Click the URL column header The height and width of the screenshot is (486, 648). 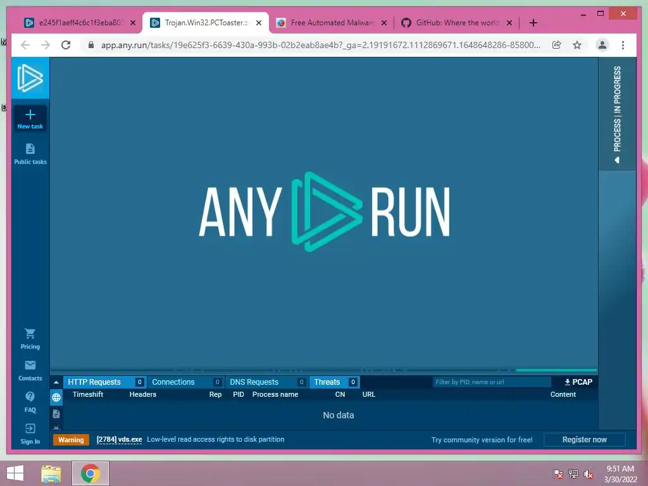(369, 394)
